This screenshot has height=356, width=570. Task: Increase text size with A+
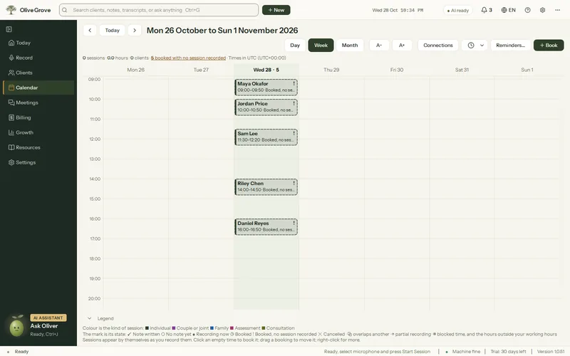tap(402, 46)
